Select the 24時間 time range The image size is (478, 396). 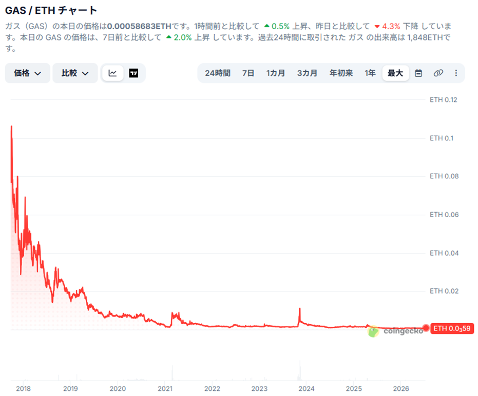point(218,73)
